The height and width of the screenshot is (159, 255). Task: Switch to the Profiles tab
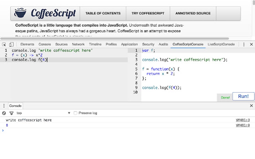(x=111, y=44)
